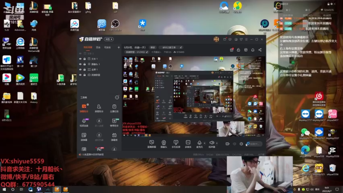The width and height of the screenshot is (343, 193).
Task: Click the unlock padlock icon left of the bell
Action: pyautogui.click(x=238, y=50)
